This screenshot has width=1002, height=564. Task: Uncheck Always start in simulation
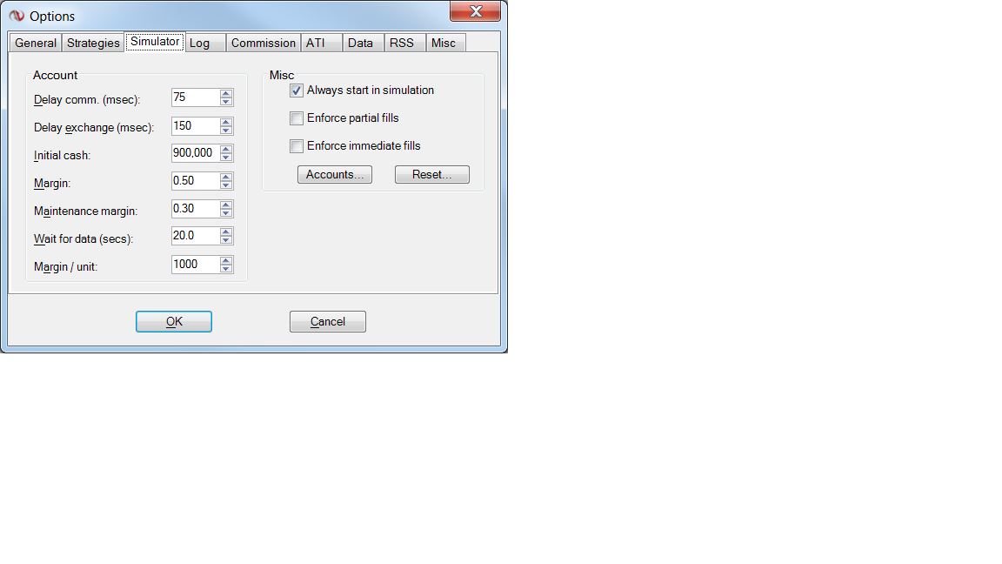(x=297, y=91)
